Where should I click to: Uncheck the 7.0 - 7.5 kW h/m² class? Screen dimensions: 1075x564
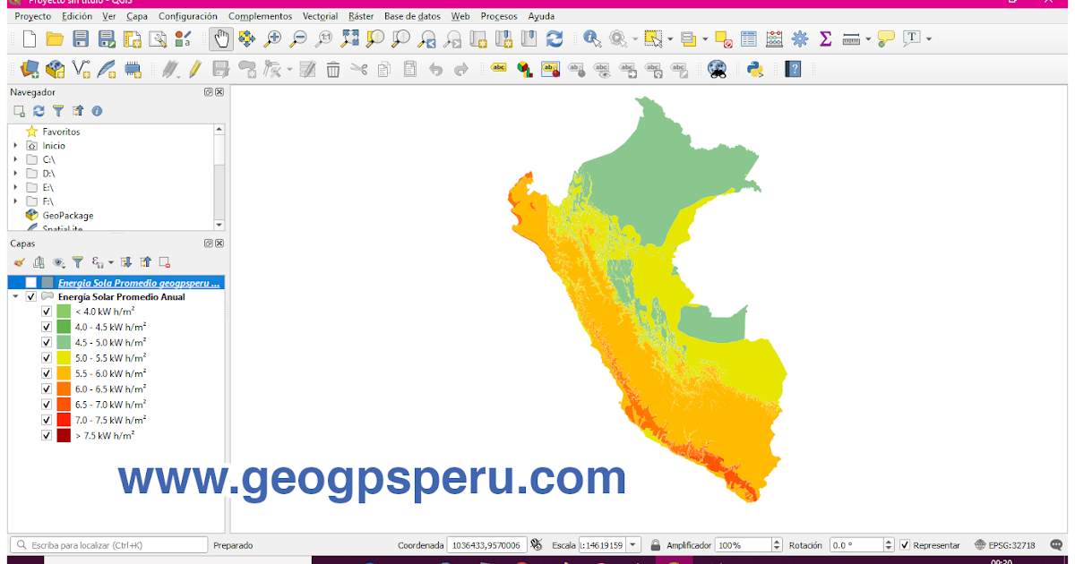coord(47,420)
